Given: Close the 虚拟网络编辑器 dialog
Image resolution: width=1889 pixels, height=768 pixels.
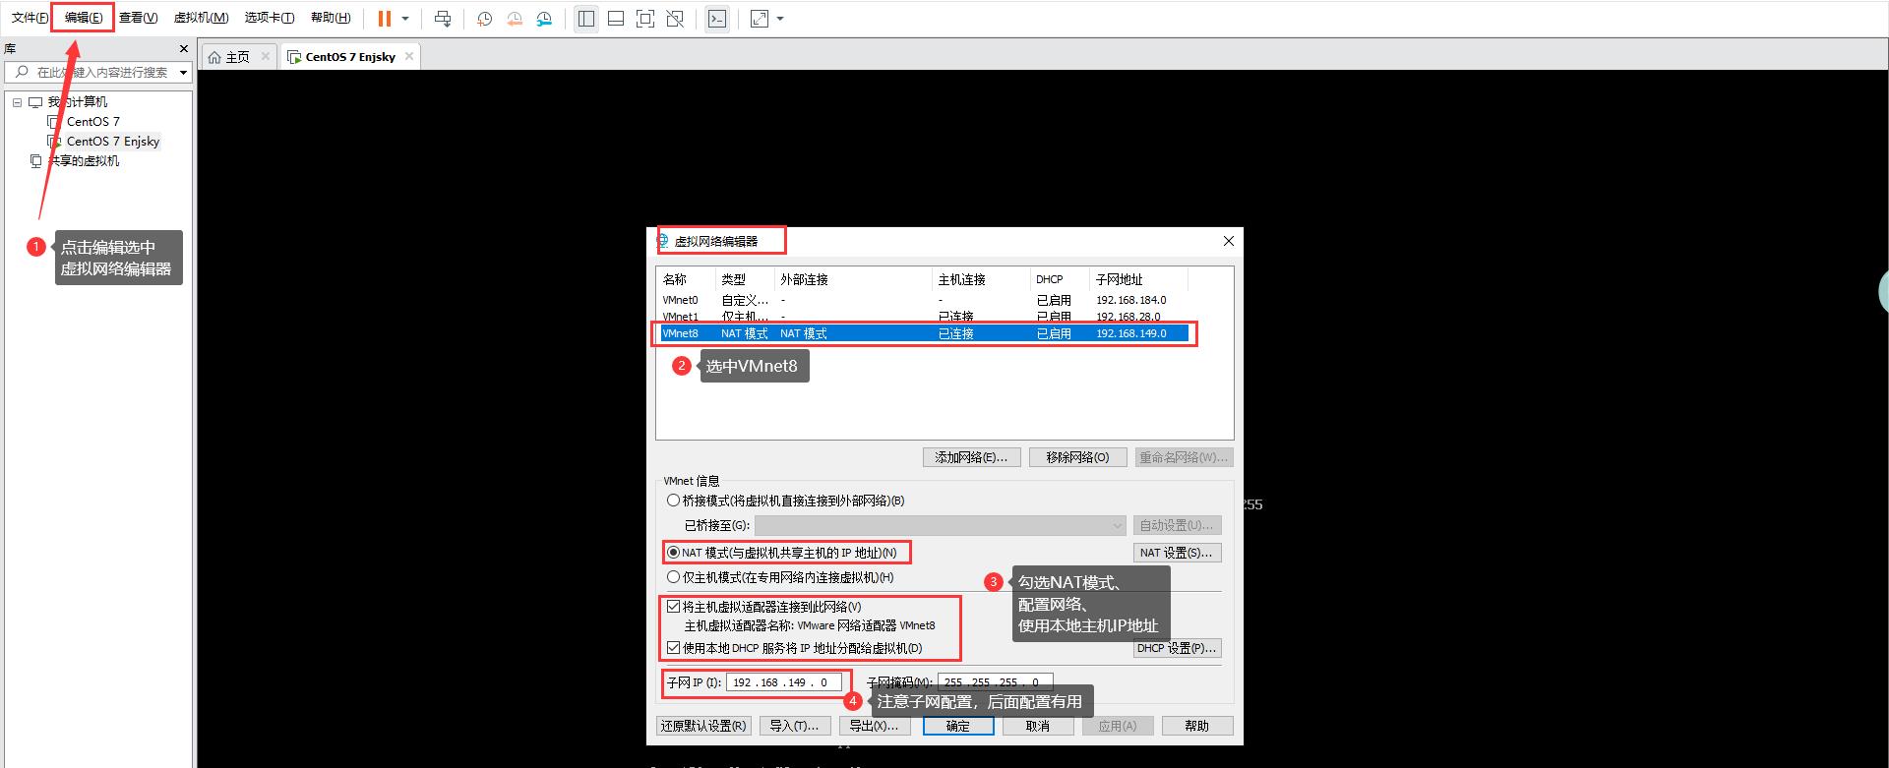Looking at the screenshot, I should pos(1228,241).
